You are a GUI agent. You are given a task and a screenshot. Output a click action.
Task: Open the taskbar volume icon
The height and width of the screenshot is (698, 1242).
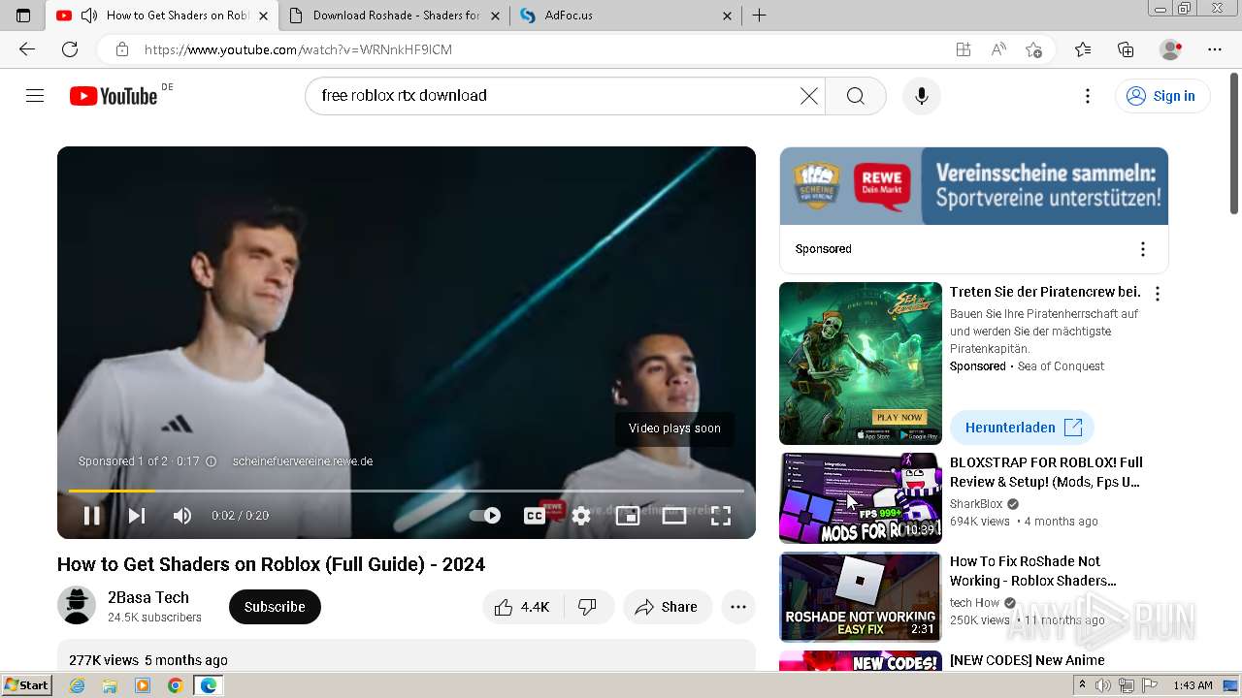coord(1103,685)
